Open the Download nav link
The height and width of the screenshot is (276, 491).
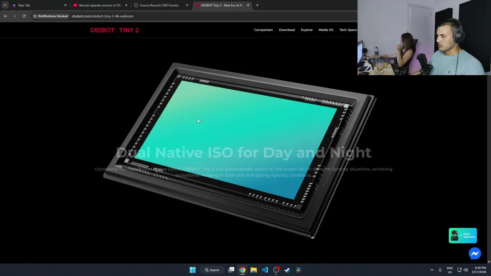pos(287,30)
